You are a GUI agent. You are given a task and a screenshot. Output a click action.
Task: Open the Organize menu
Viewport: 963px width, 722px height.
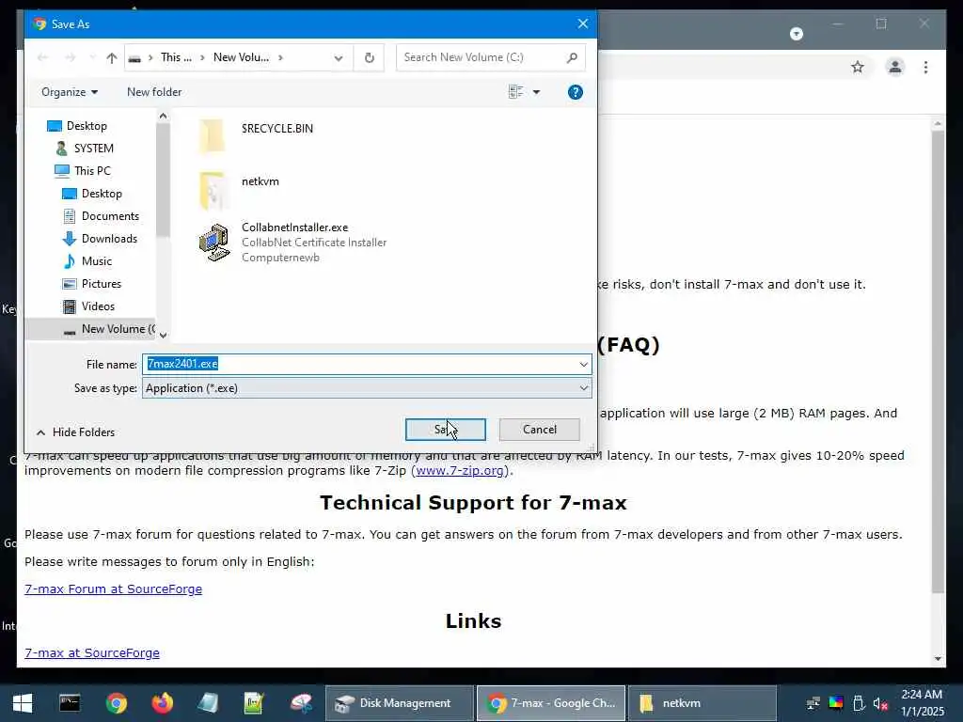[x=70, y=92]
